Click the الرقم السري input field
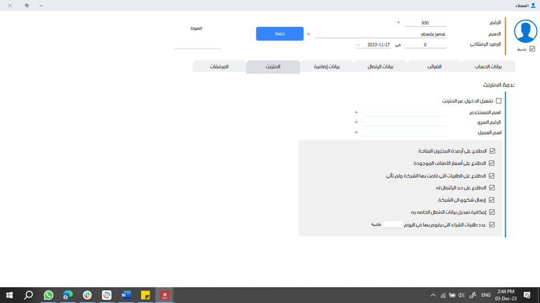Image resolution: width=540 pixels, height=303 pixels. pyautogui.click(x=404, y=122)
